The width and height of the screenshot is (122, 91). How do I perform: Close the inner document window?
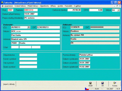(120, 6)
